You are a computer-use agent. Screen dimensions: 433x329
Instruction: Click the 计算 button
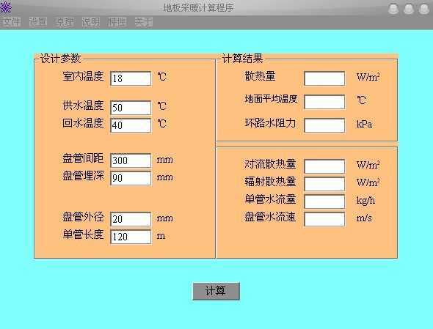click(216, 291)
